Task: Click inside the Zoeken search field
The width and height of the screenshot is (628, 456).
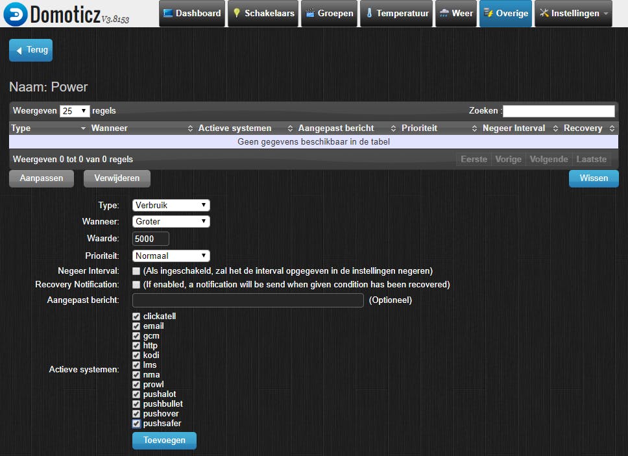Action: 559,110
